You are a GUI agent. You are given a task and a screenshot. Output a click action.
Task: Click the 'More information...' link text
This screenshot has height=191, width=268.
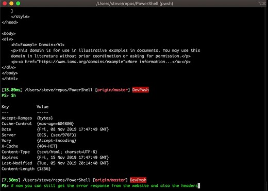click(x=150, y=62)
